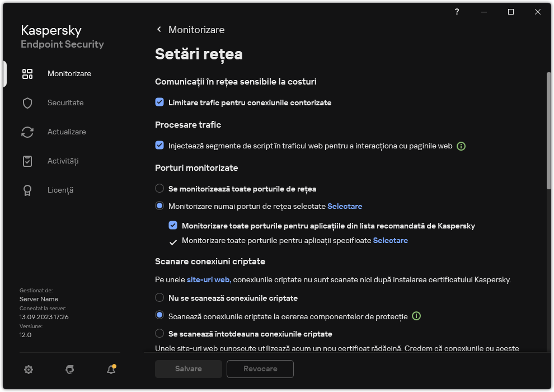Open Selectare for monitored network ports
554x392 pixels.
(345, 206)
